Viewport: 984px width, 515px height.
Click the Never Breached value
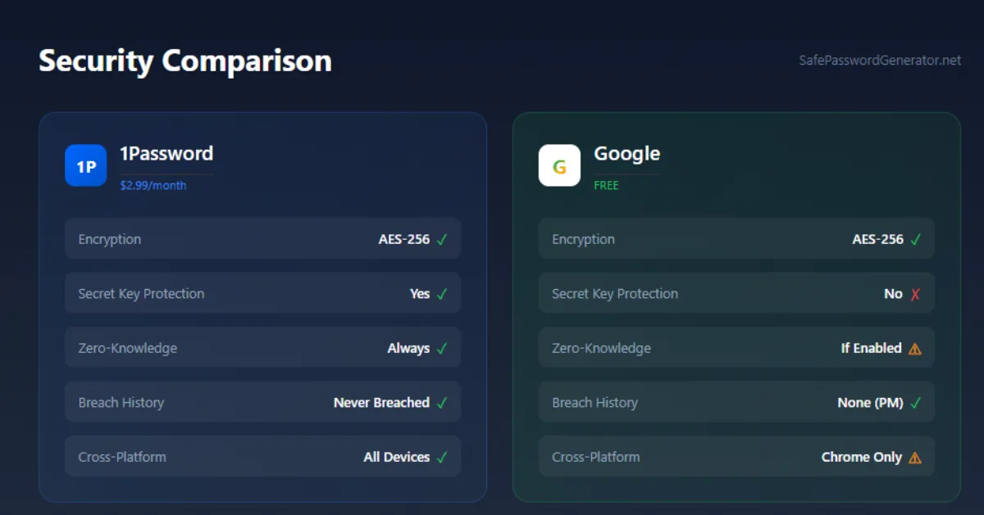(x=381, y=402)
